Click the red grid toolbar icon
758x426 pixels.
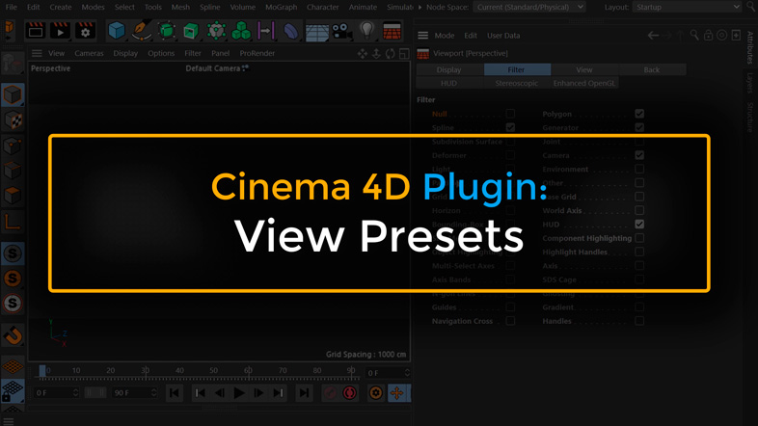(x=392, y=32)
